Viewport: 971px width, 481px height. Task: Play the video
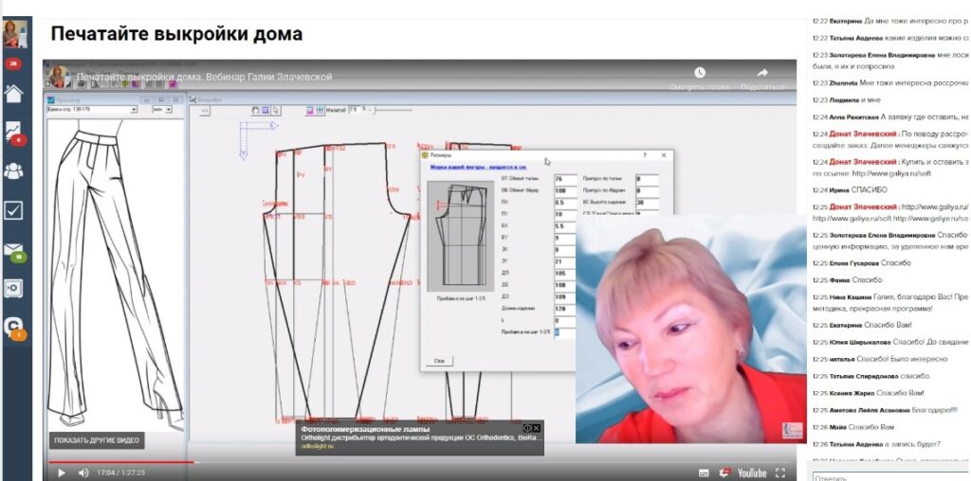tap(62, 473)
